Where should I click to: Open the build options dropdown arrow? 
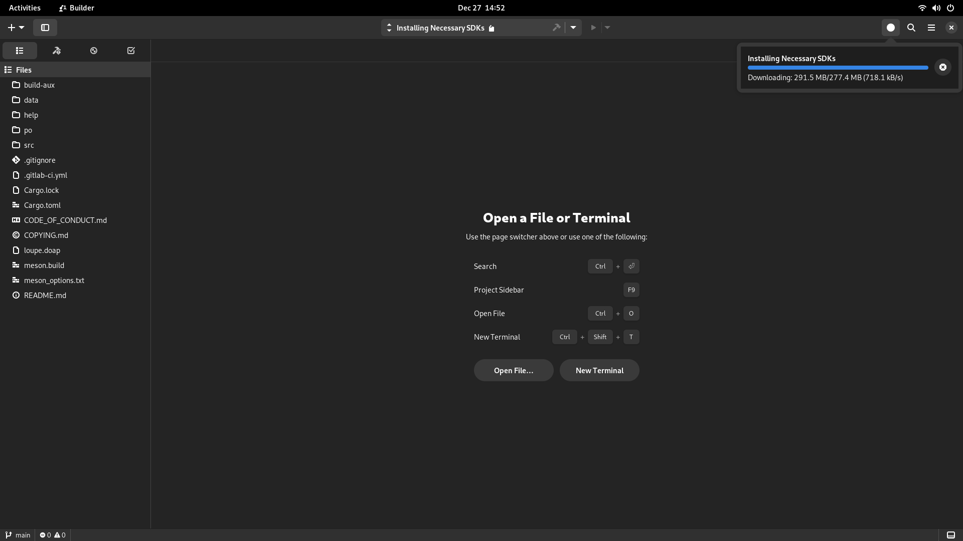573,28
